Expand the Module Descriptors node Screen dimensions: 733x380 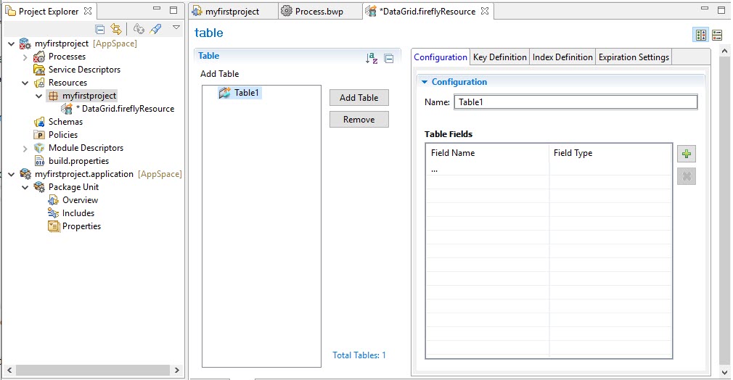point(25,148)
